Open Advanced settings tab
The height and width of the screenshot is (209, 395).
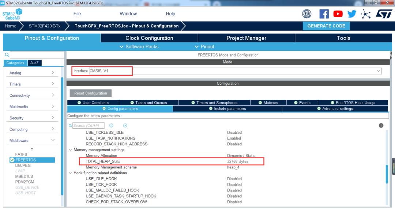[x=335, y=109]
